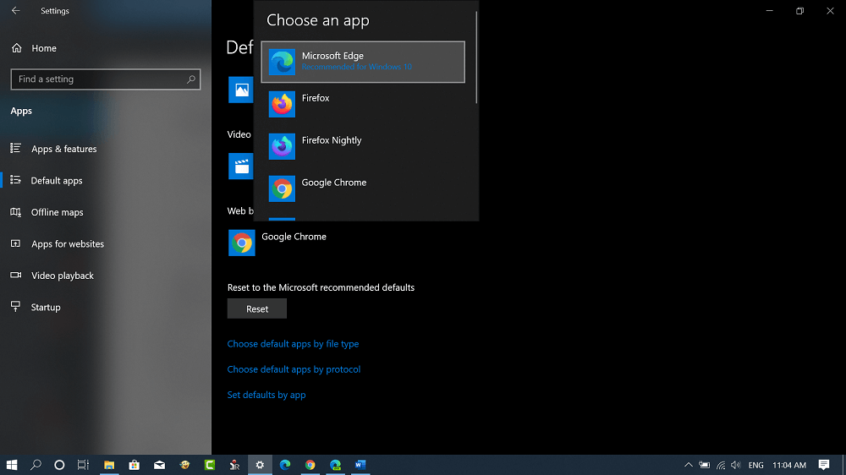Open Set defaults by app
Viewport: 846px width, 475px height.
pyautogui.click(x=266, y=395)
